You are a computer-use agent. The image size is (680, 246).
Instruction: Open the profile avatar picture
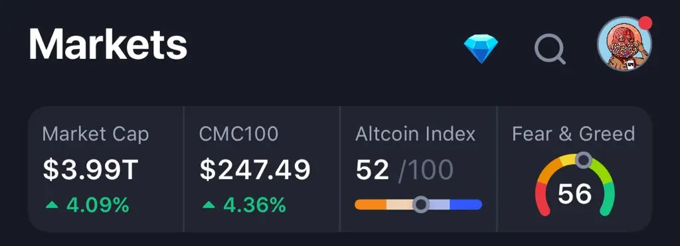click(624, 44)
